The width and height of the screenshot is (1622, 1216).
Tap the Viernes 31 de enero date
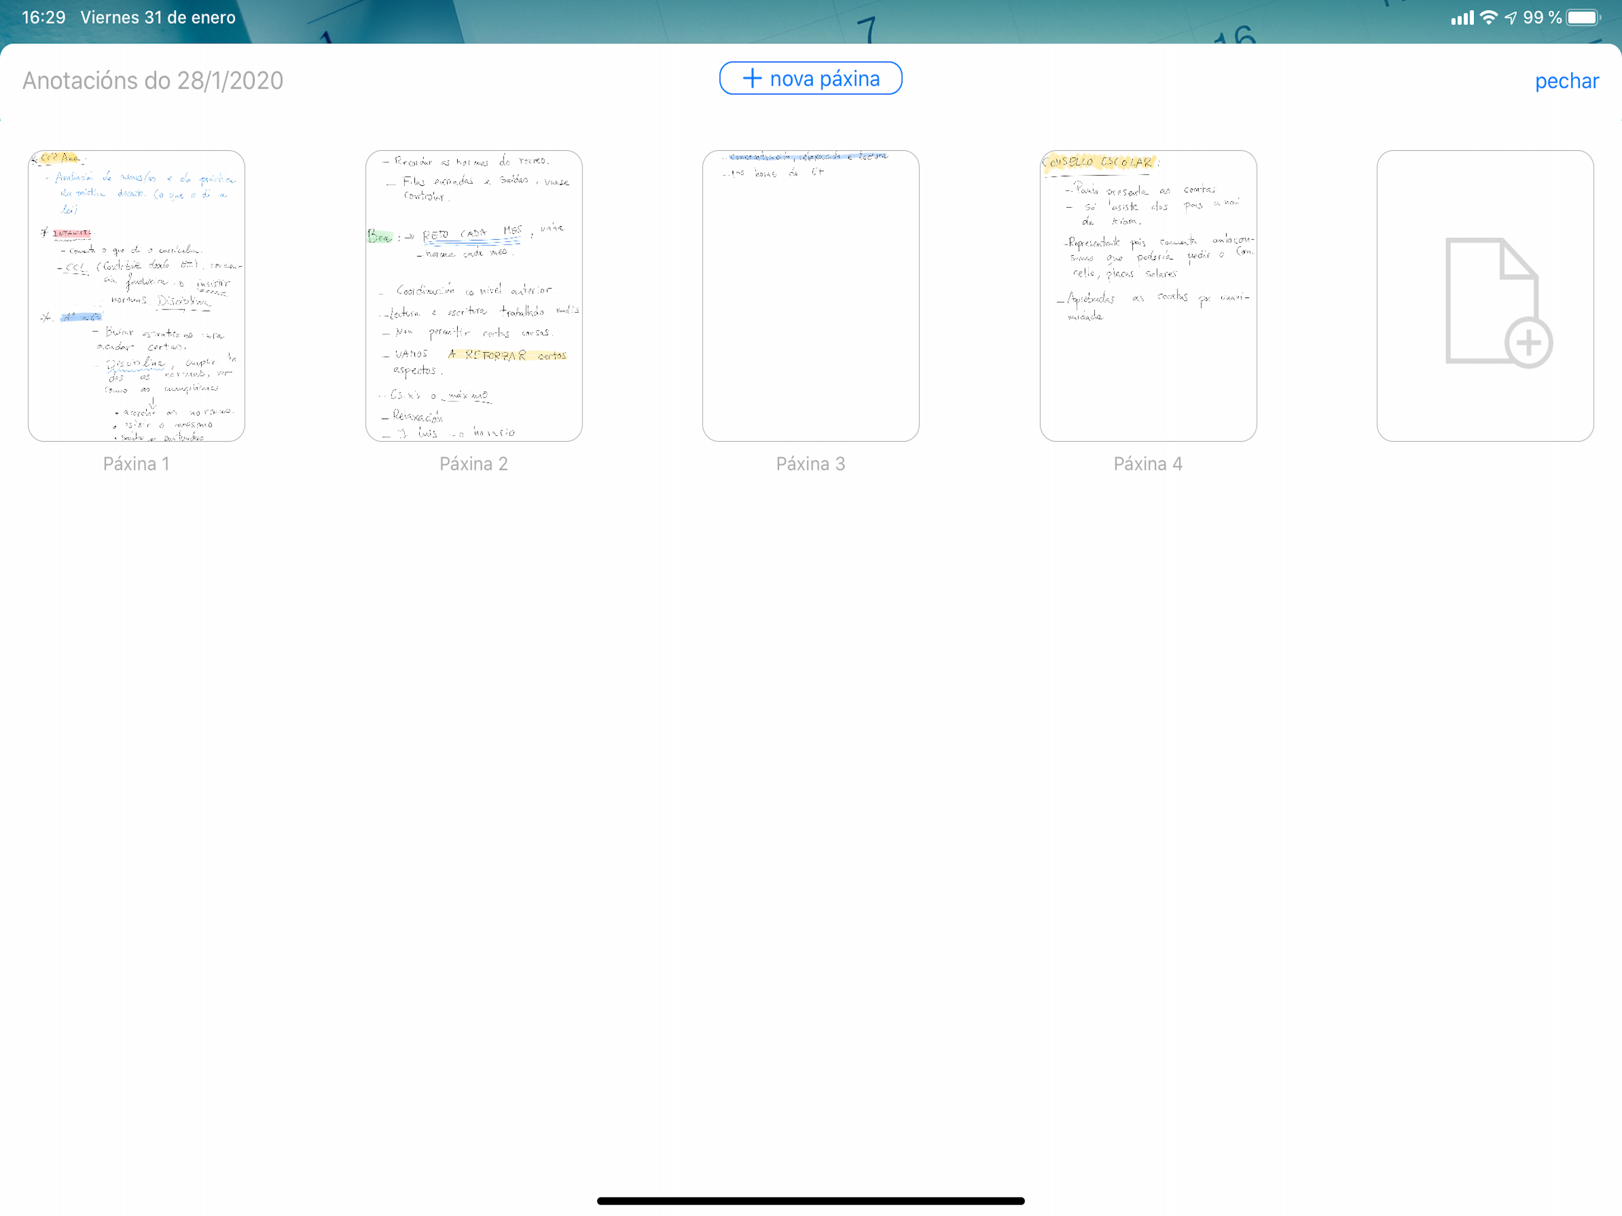pyautogui.click(x=158, y=18)
